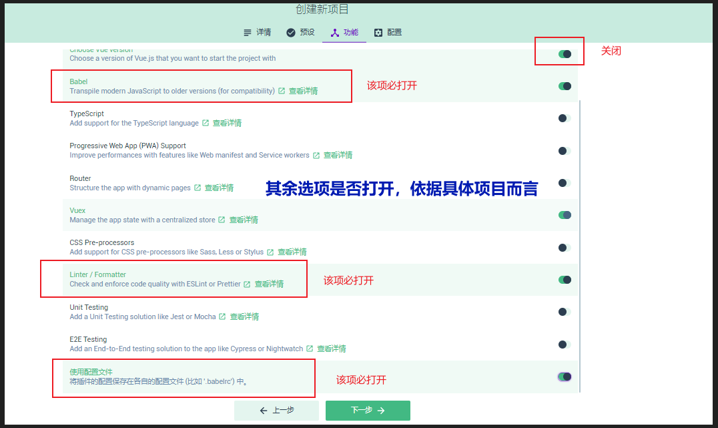718x428 pixels.
Task: Open Vuex 查看详情 link
Action: pyautogui.click(x=244, y=220)
